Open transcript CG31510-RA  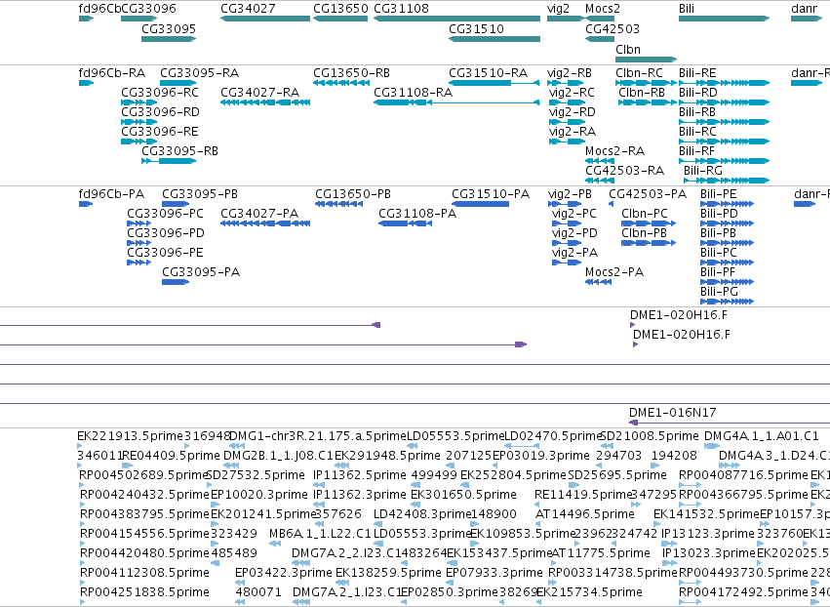(488, 73)
